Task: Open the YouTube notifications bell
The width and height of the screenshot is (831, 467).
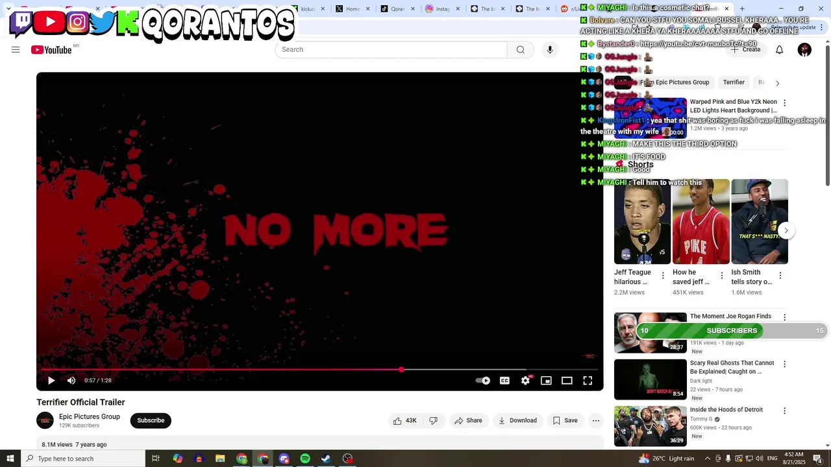Action: pos(779,50)
